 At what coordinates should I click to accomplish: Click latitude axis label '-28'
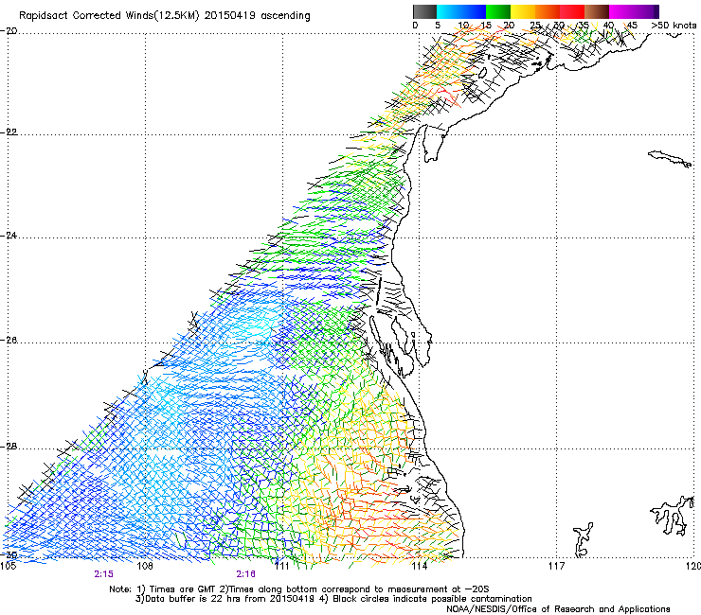click(9, 447)
